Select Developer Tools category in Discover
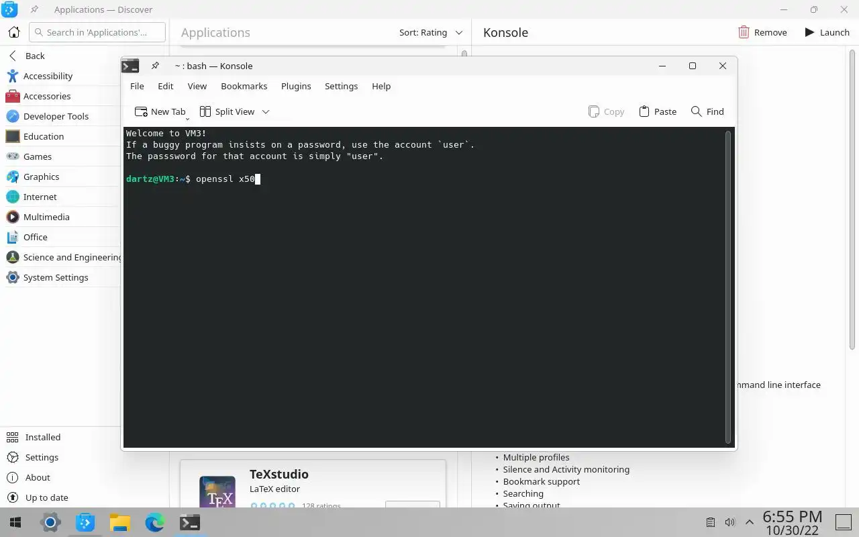The image size is (859, 537). 60,116
